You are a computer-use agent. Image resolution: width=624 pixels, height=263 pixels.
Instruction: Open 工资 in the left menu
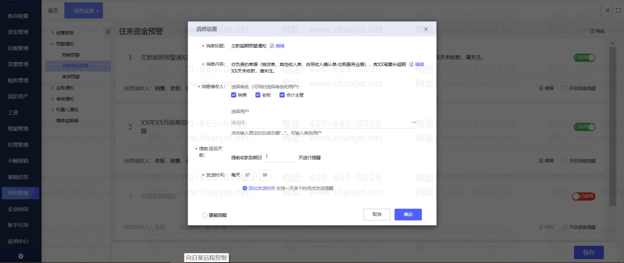tap(13, 112)
